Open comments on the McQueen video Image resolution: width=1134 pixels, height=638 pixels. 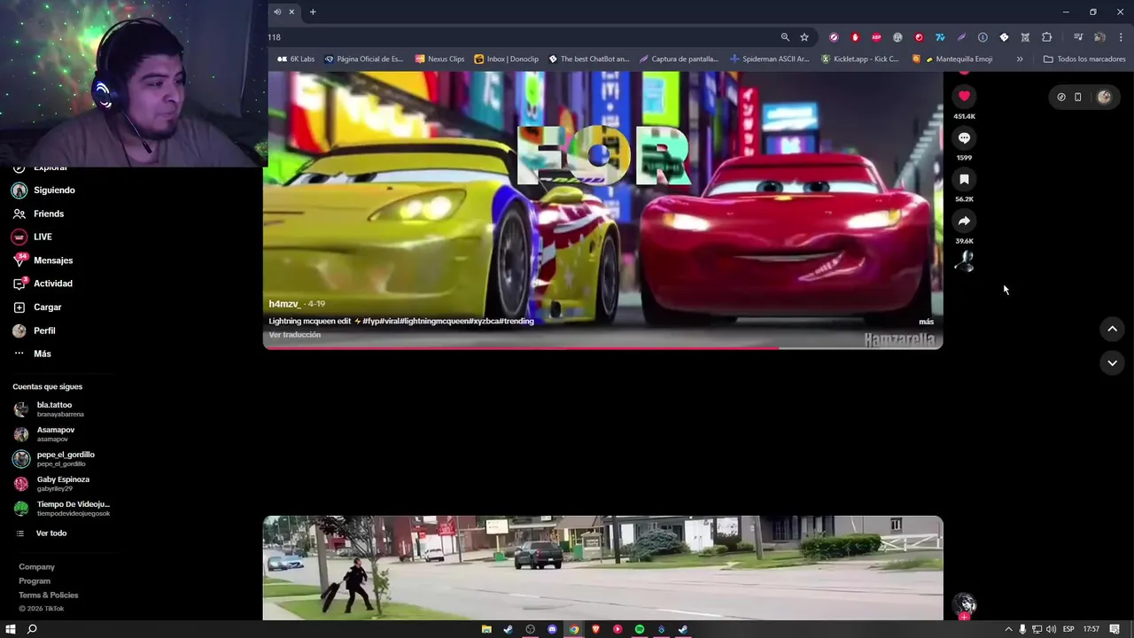pos(964,137)
